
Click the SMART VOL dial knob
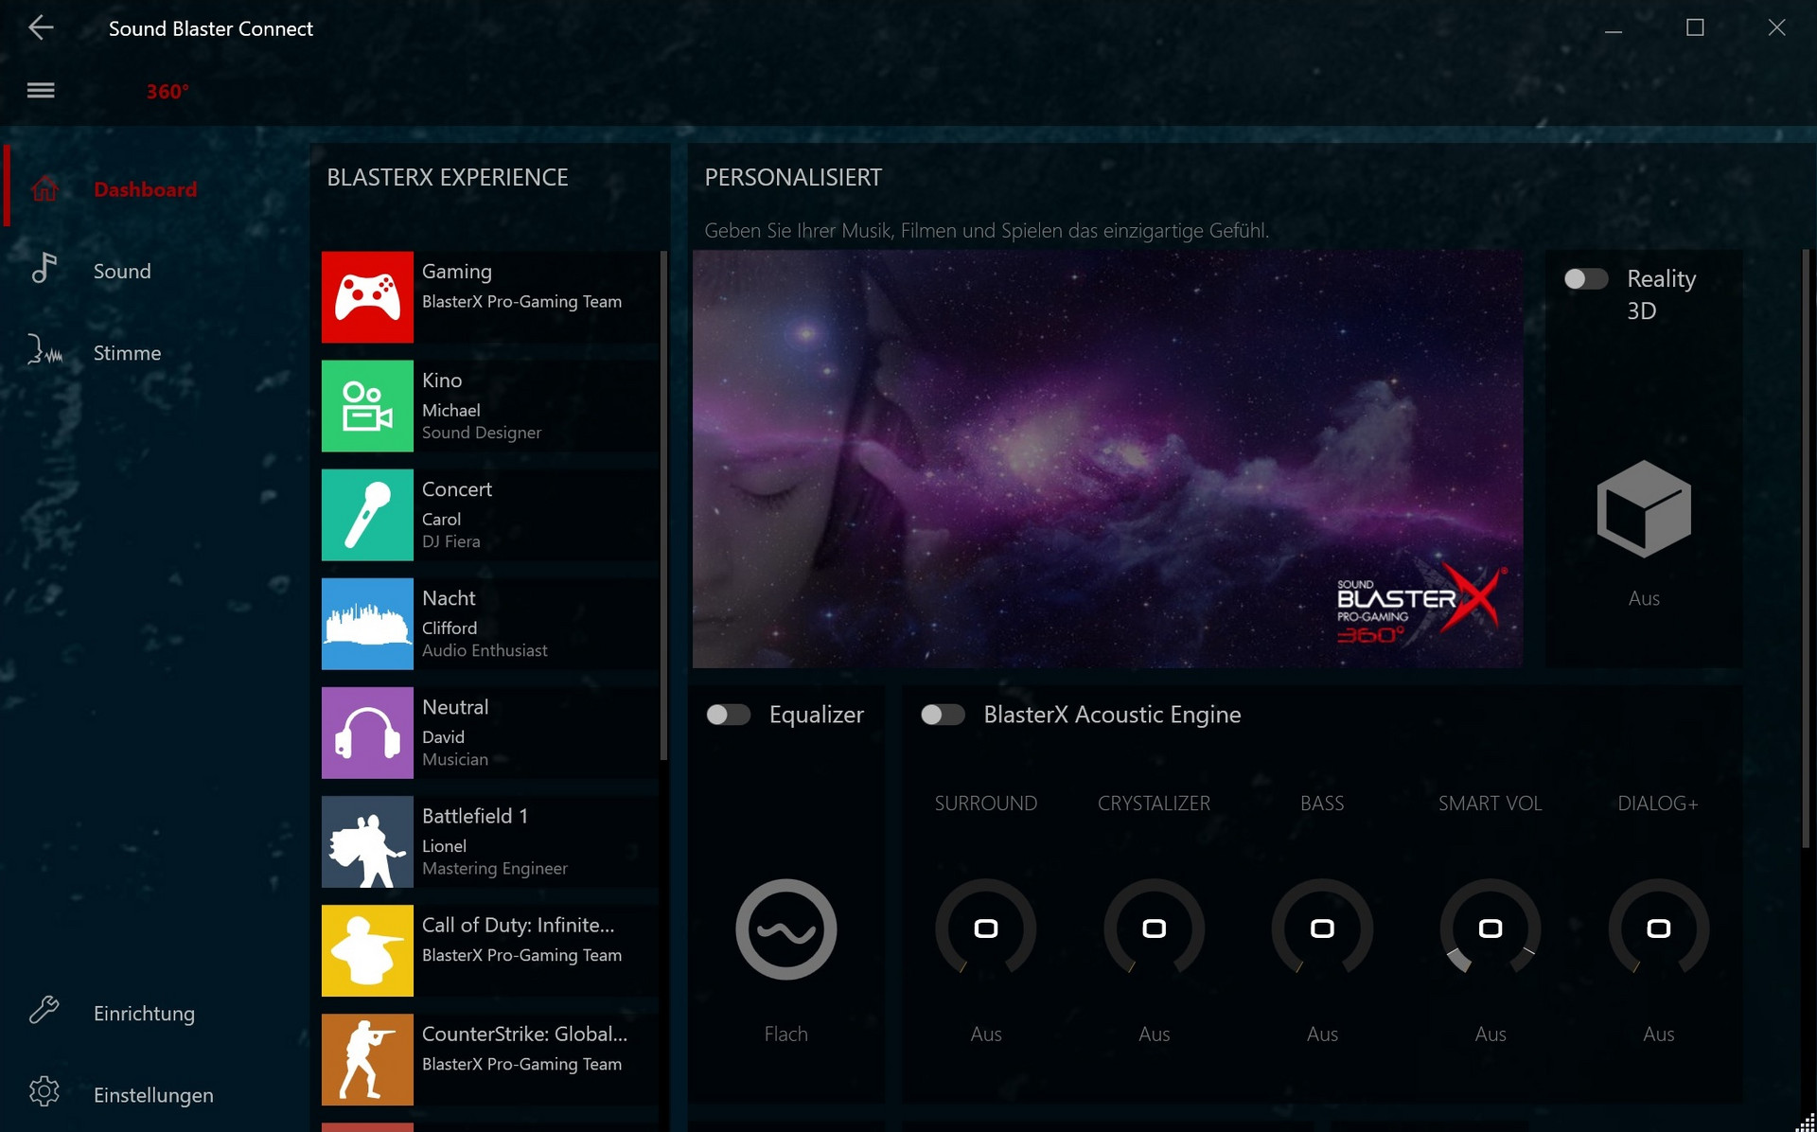1490,929
